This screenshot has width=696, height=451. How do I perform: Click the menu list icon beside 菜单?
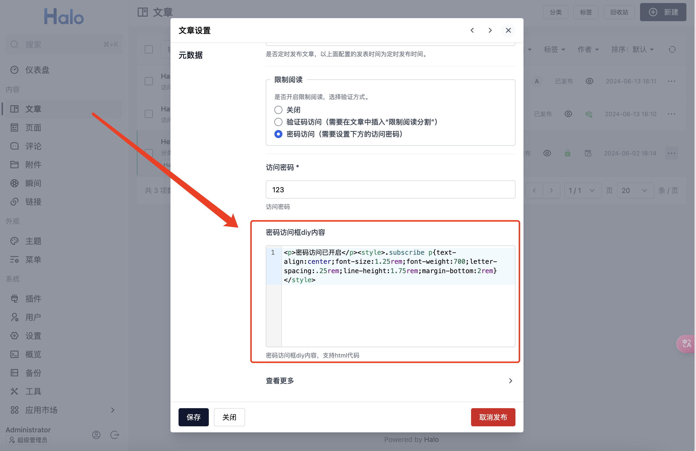[14, 259]
